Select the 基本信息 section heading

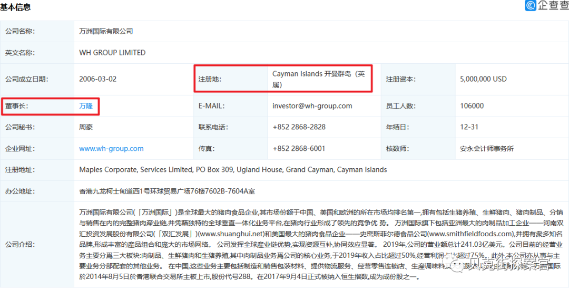click(x=15, y=7)
